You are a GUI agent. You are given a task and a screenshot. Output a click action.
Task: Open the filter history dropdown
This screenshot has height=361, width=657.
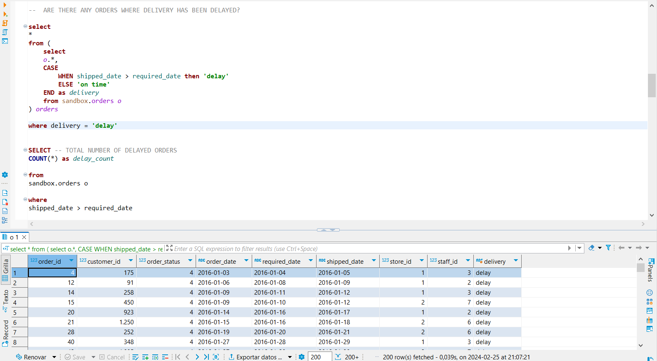coord(579,248)
